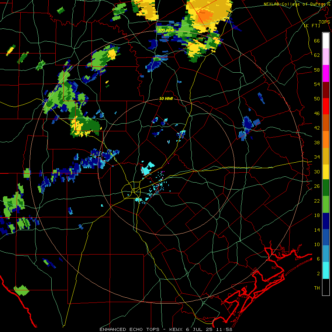332x332 pixels.
Task: Click the NEXLAB-College of DuPage credit text
Action: click(x=297, y=4)
